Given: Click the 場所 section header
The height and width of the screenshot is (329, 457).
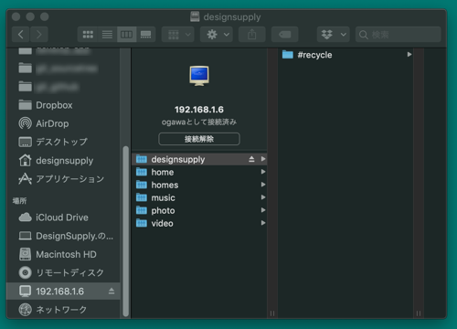Looking at the screenshot, I should point(19,201).
